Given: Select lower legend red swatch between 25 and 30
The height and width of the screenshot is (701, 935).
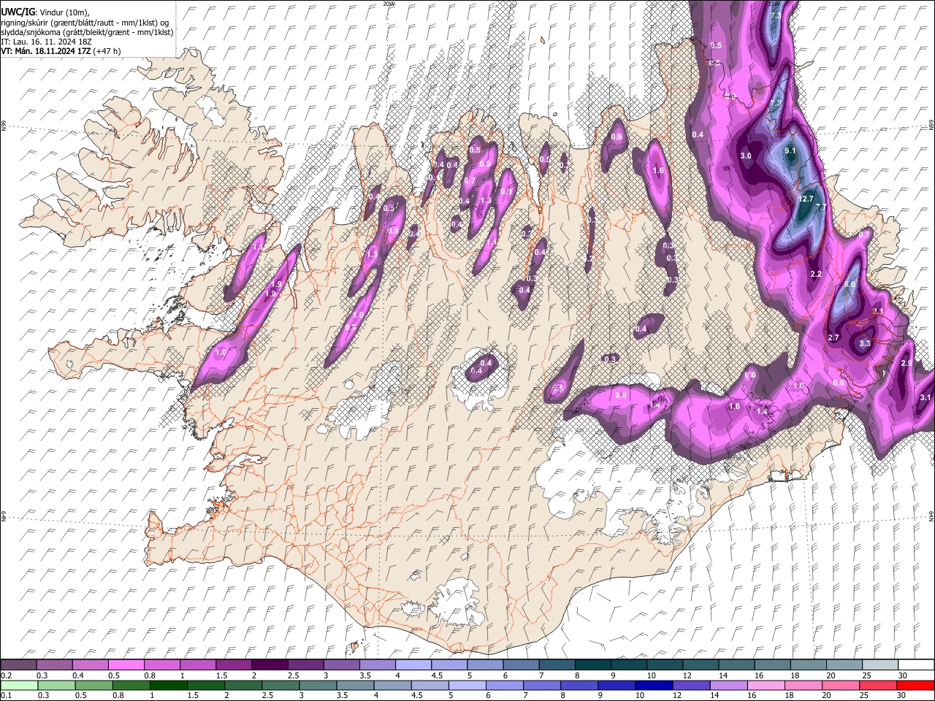Looking at the screenshot, I should 879,685.
